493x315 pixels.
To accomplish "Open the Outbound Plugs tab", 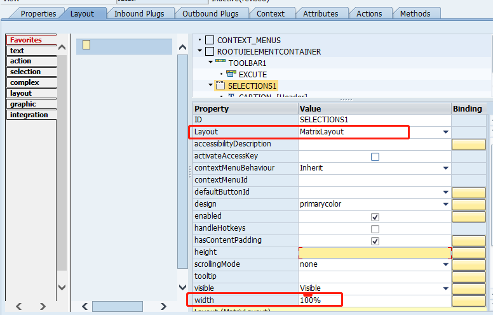I will [x=210, y=13].
